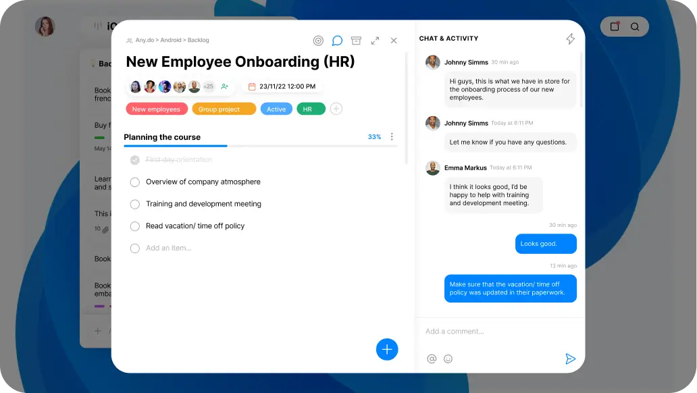The height and width of the screenshot is (393, 697).
Task: Open the 23/11/22 12:00 PM date picker
Action: tap(282, 86)
